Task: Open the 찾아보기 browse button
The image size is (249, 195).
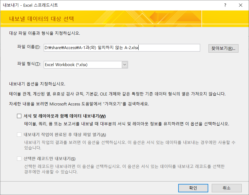Action: [223, 48]
